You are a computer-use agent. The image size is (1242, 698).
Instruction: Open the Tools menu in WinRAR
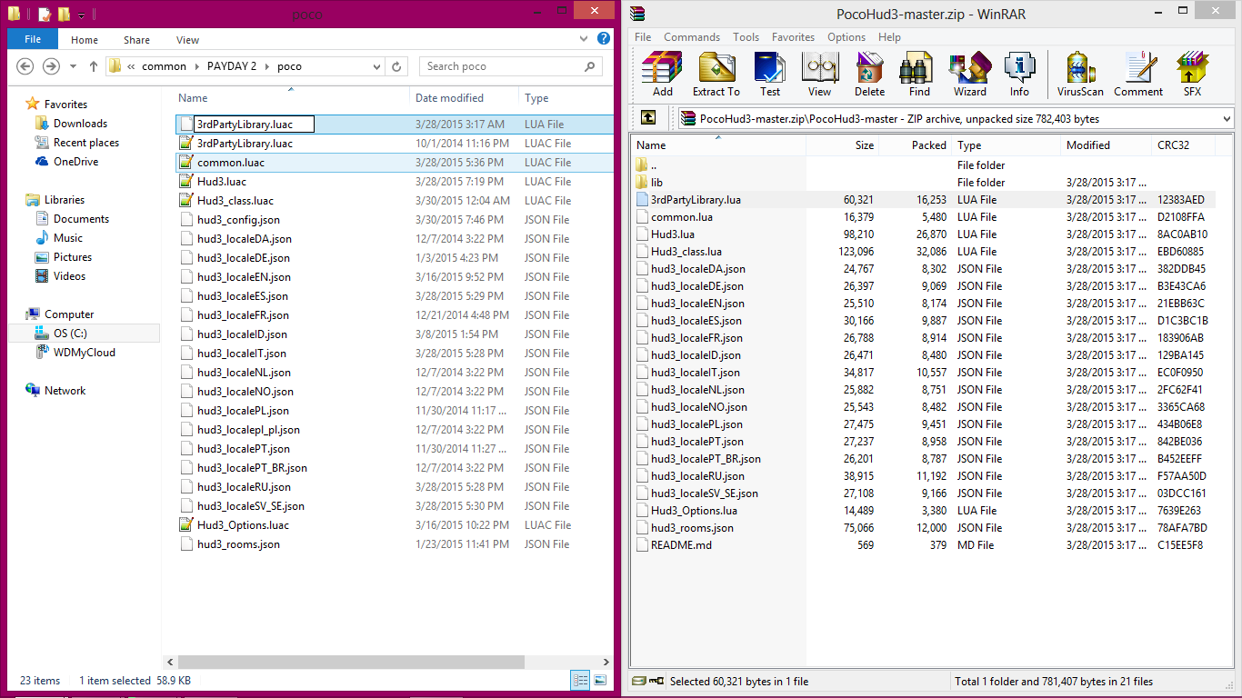click(746, 37)
